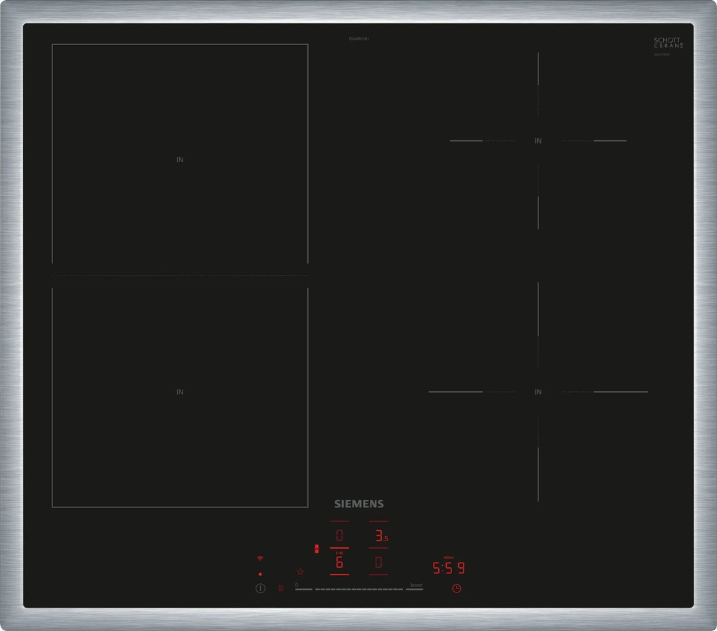This screenshot has height=631, width=717.
Task: Tap the timer clock icon
Action: click(x=457, y=588)
